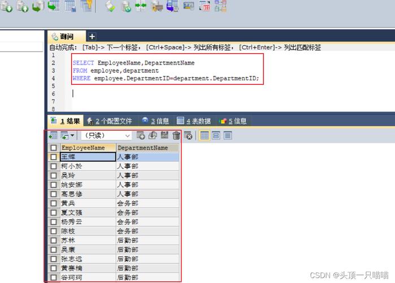Click the connected-boxes diagram icon in top toolbar

pyautogui.click(x=220, y=6)
